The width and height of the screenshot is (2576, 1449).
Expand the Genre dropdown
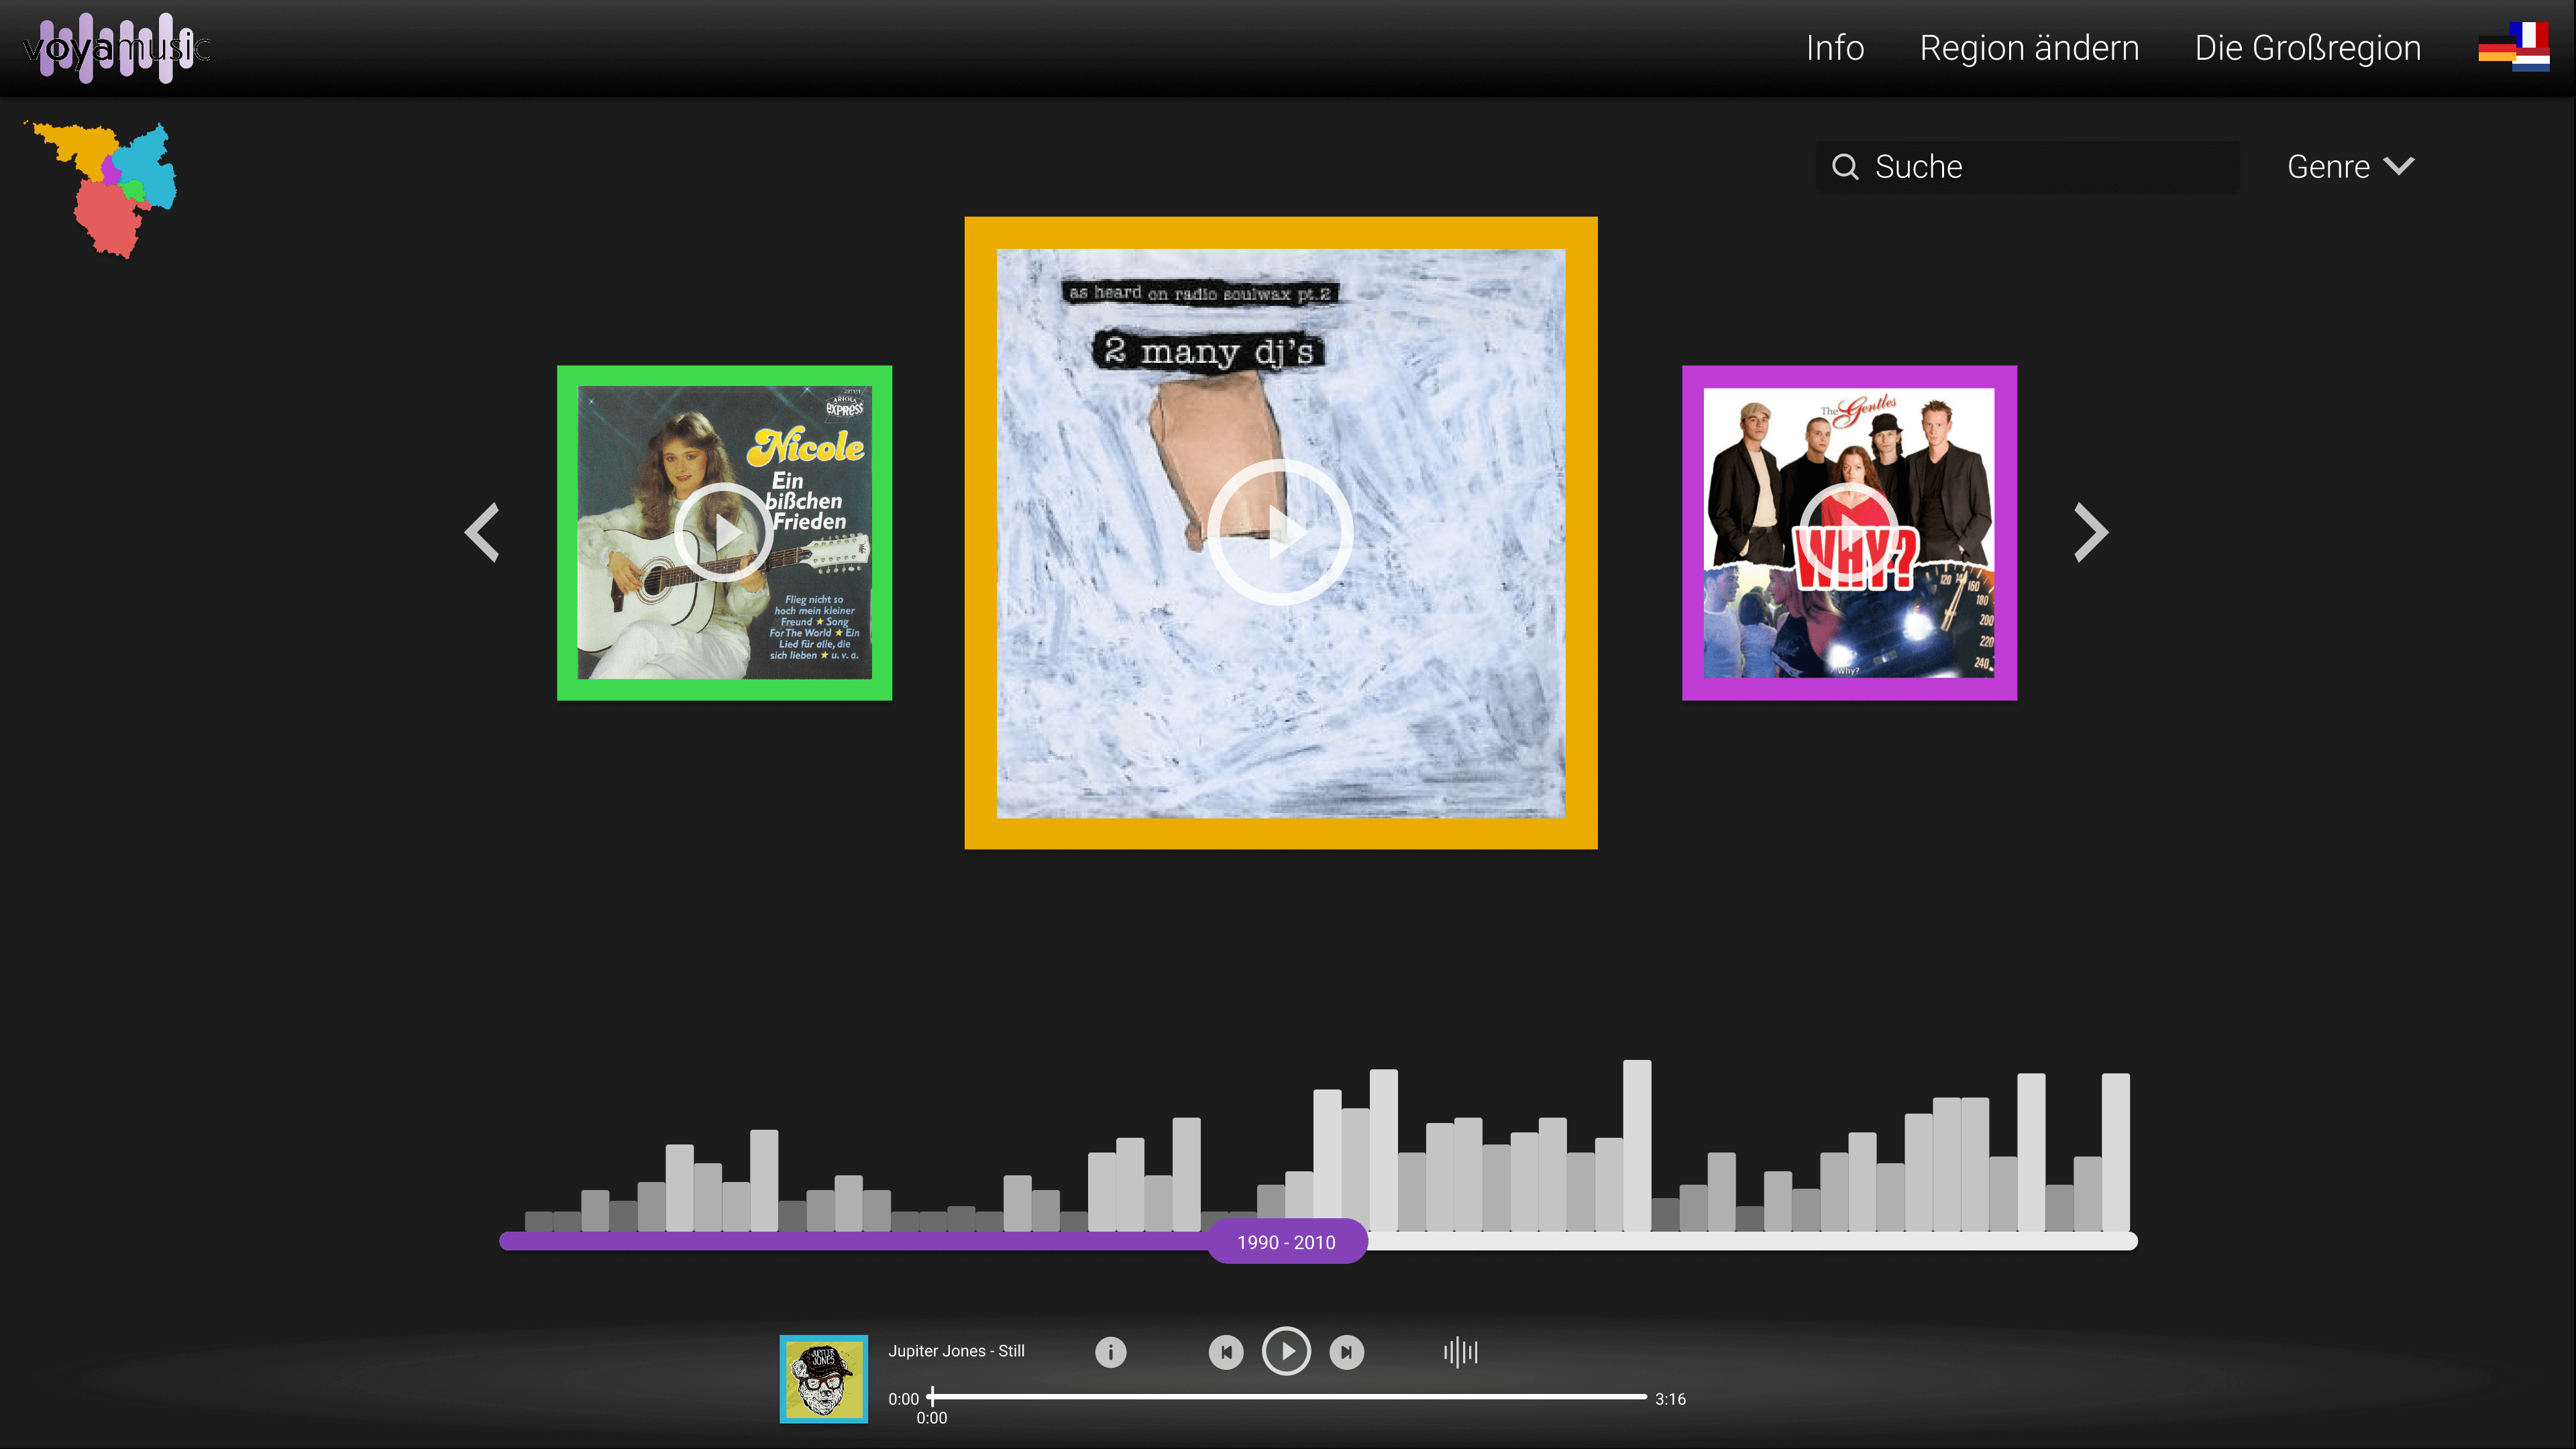[x=2350, y=167]
